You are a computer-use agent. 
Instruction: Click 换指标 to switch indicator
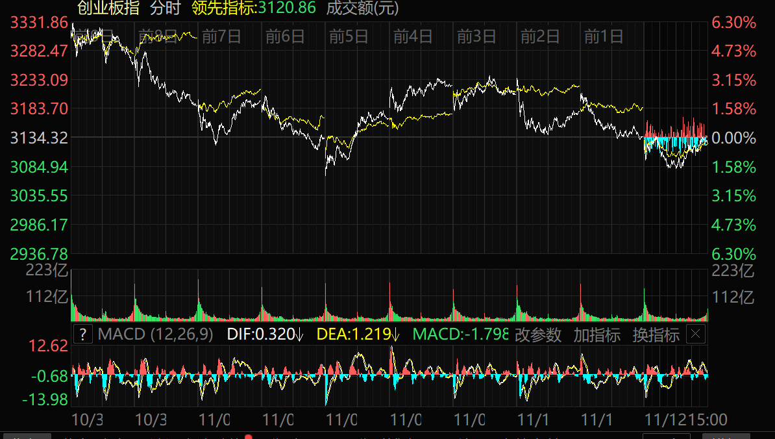point(656,335)
